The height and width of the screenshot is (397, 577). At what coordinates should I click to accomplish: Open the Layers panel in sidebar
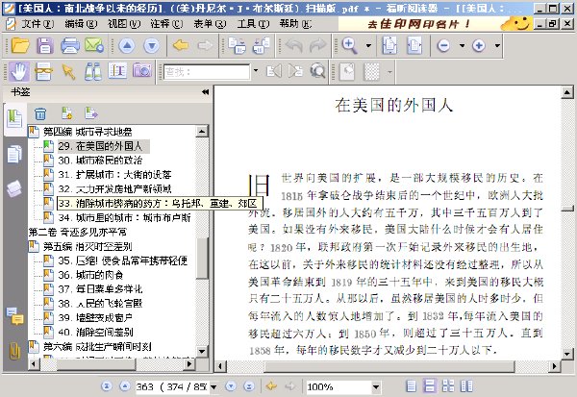tap(14, 188)
